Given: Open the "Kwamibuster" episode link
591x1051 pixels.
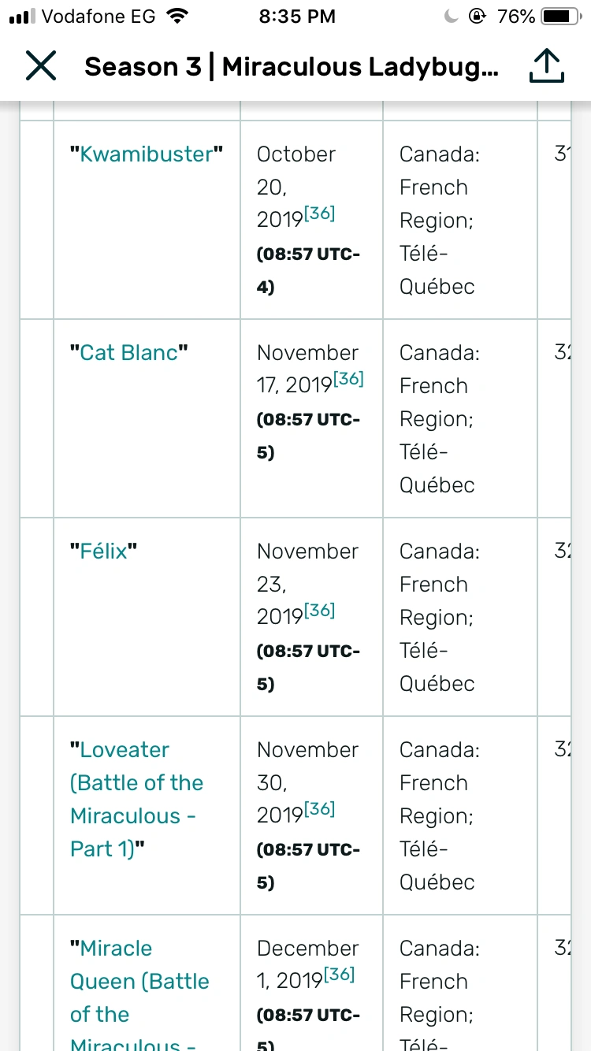Looking at the screenshot, I should pyautogui.click(x=147, y=154).
